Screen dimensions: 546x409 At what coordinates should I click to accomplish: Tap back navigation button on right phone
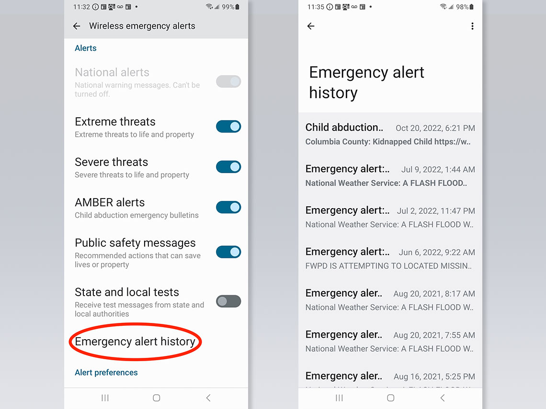pyautogui.click(x=442, y=398)
